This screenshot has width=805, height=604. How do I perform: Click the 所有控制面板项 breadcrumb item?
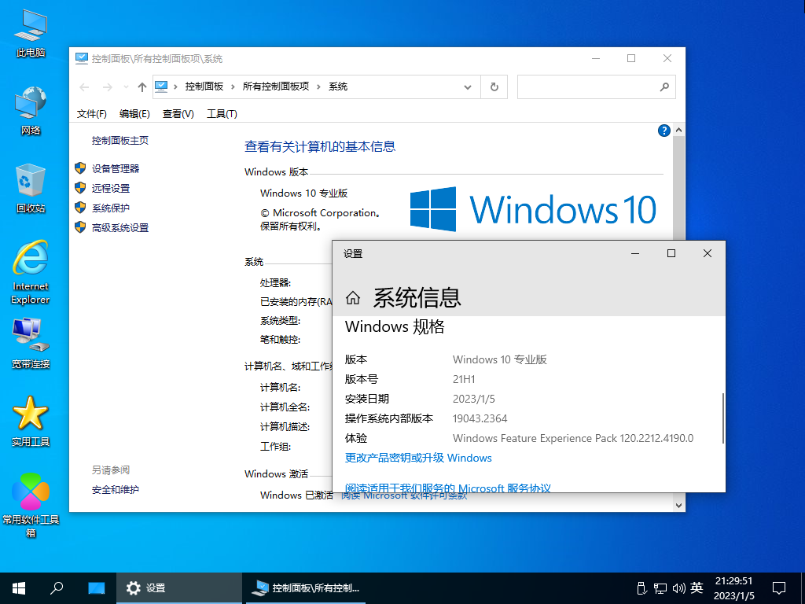click(276, 87)
